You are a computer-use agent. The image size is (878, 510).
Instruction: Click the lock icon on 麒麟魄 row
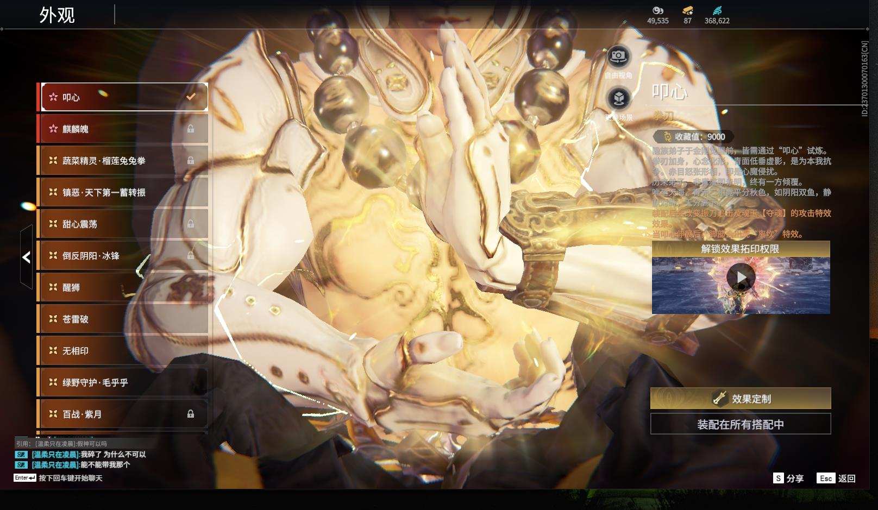[191, 129]
